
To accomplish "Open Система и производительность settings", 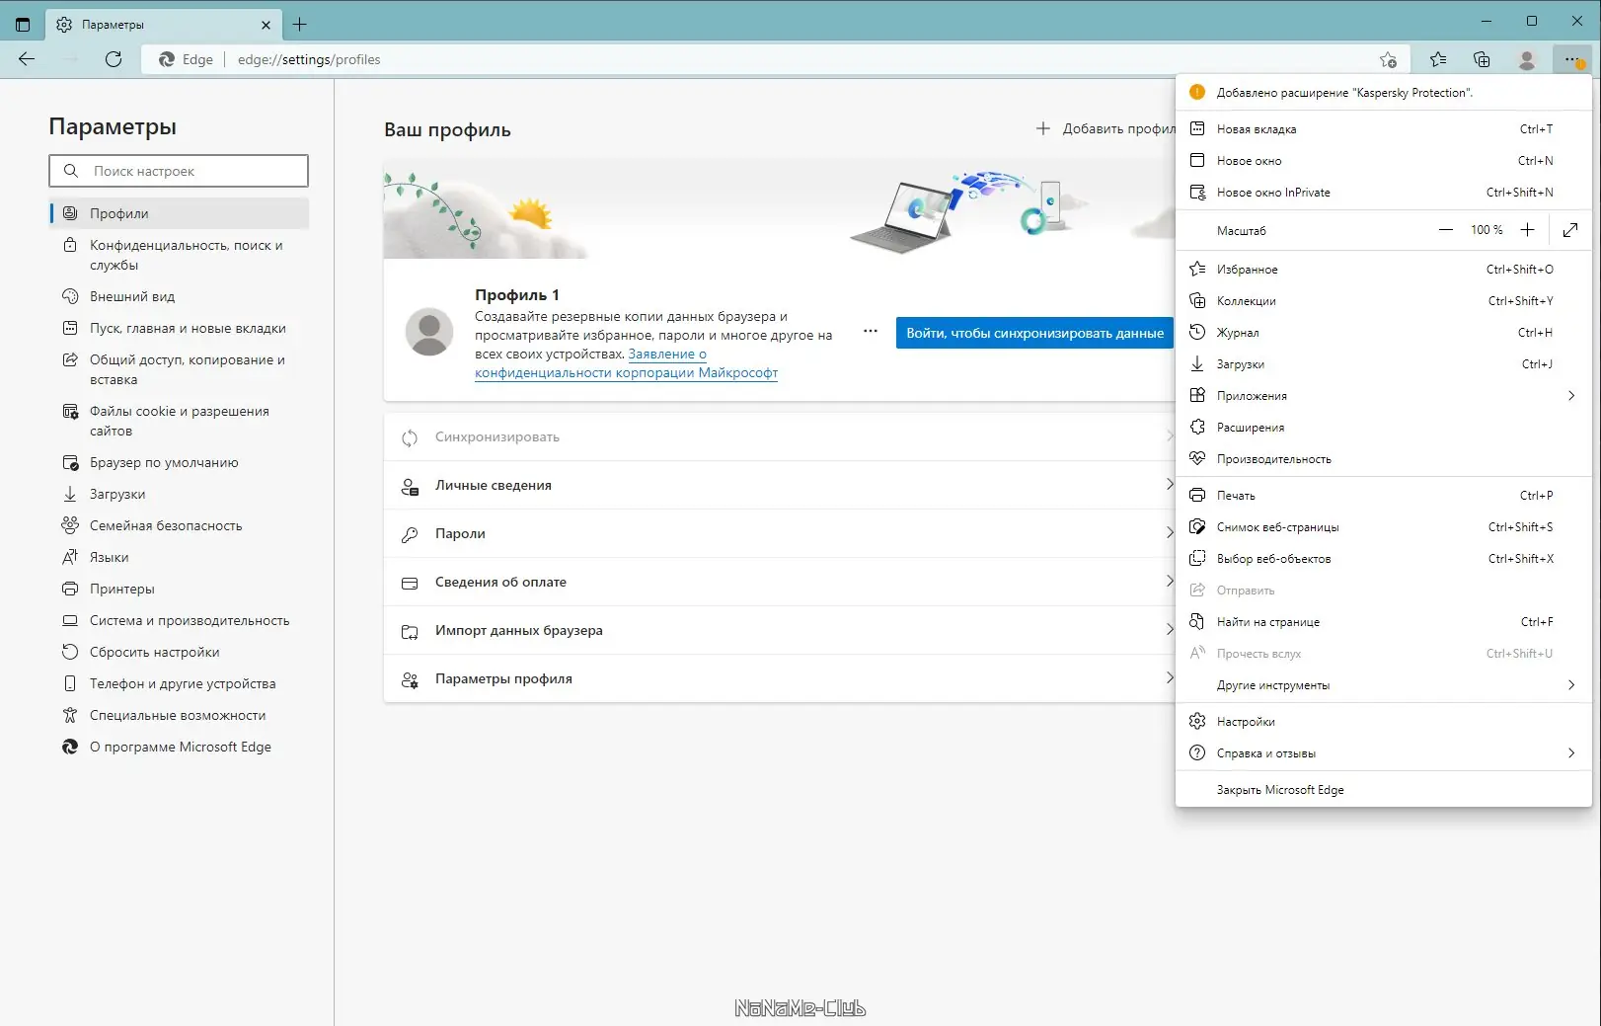I will click(180, 620).
